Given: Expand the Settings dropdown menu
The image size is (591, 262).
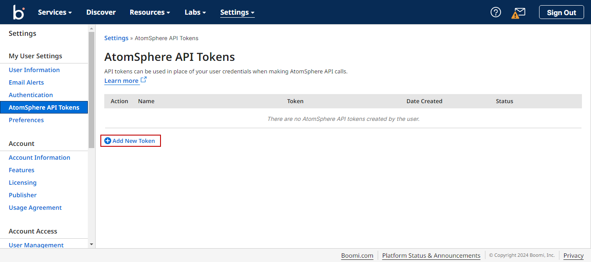Looking at the screenshot, I should 237,12.
